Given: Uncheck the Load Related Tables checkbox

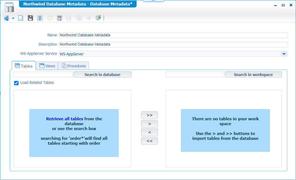Looking at the screenshot, I should [x=16, y=83].
